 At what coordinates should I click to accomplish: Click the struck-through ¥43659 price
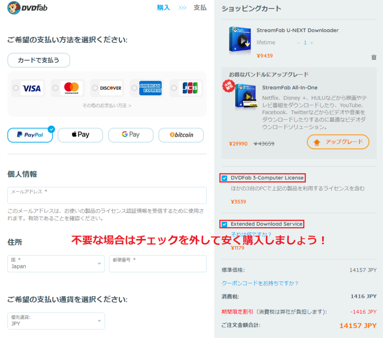click(x=264, y=144)
